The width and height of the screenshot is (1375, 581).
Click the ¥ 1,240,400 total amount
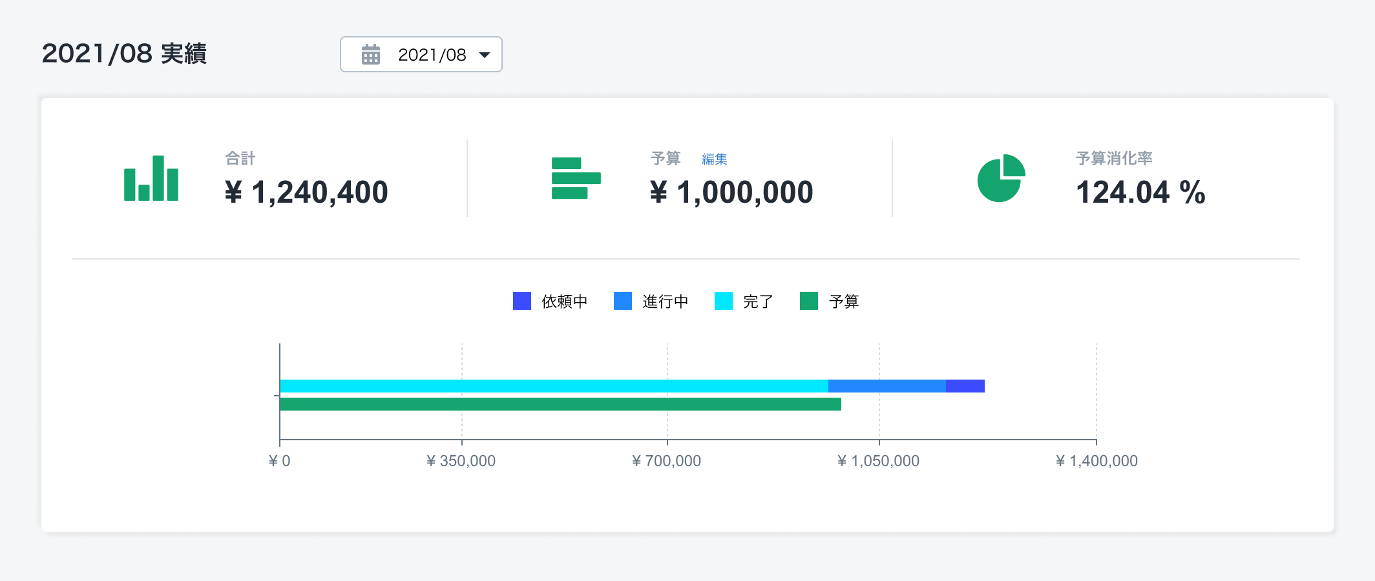306,192
